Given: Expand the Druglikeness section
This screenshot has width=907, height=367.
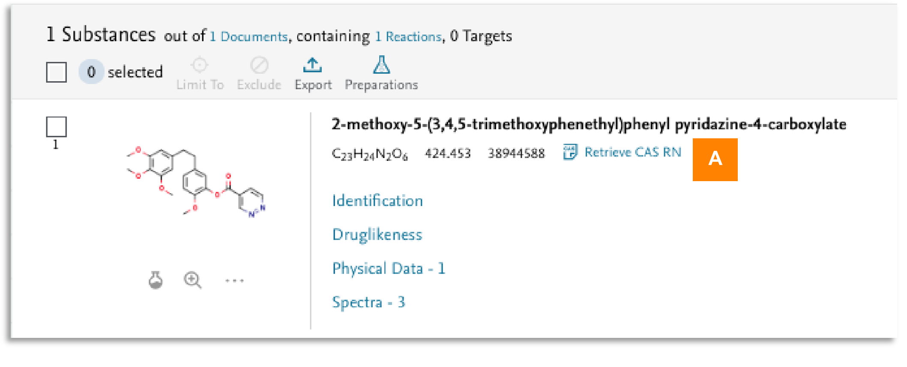Looking at the screenshot, I should (x=377, y=235).
